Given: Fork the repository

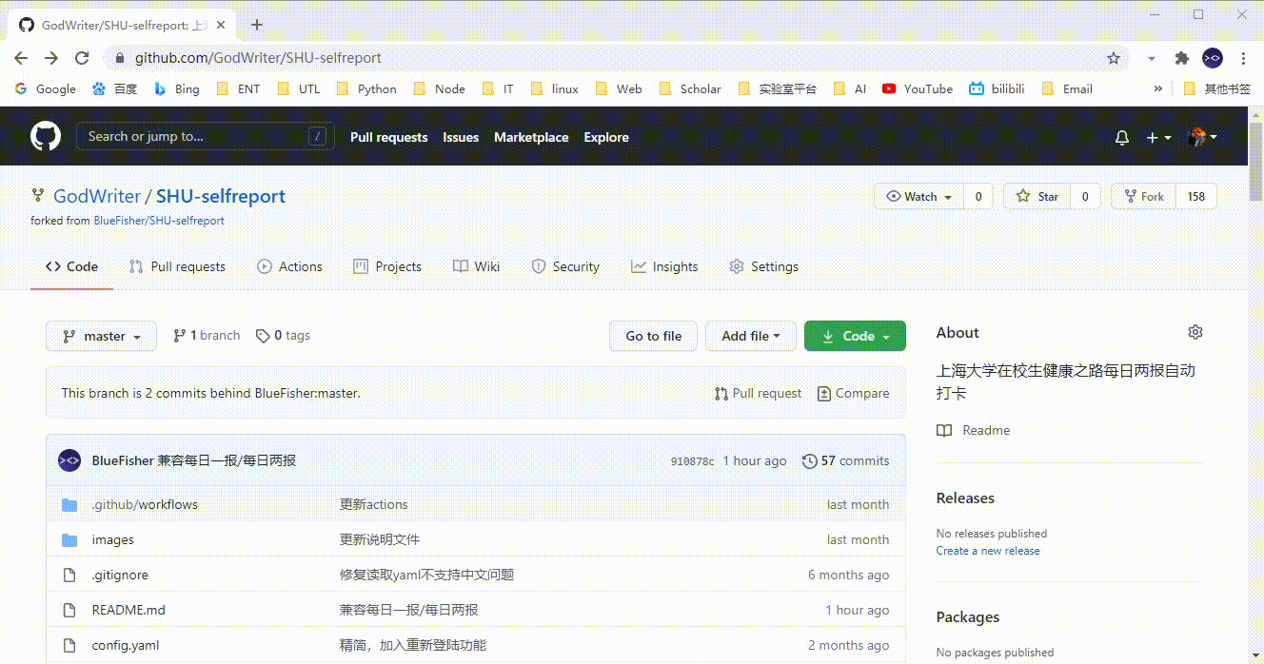Looking at the screenshot, I should pyautogui.click(x=1144, y=196).
